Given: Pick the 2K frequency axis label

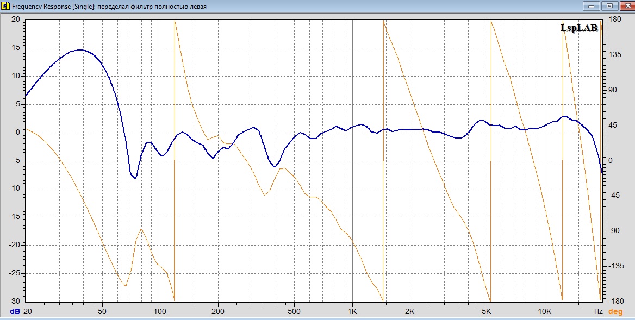Looking at the screenshot, I should (410, 312).
